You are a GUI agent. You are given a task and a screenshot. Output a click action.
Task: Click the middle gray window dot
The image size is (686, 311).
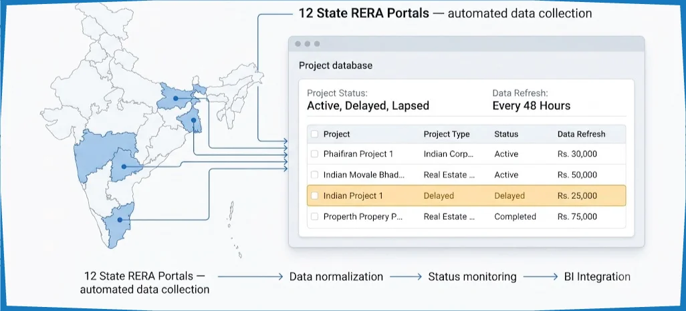click(307, 43)
